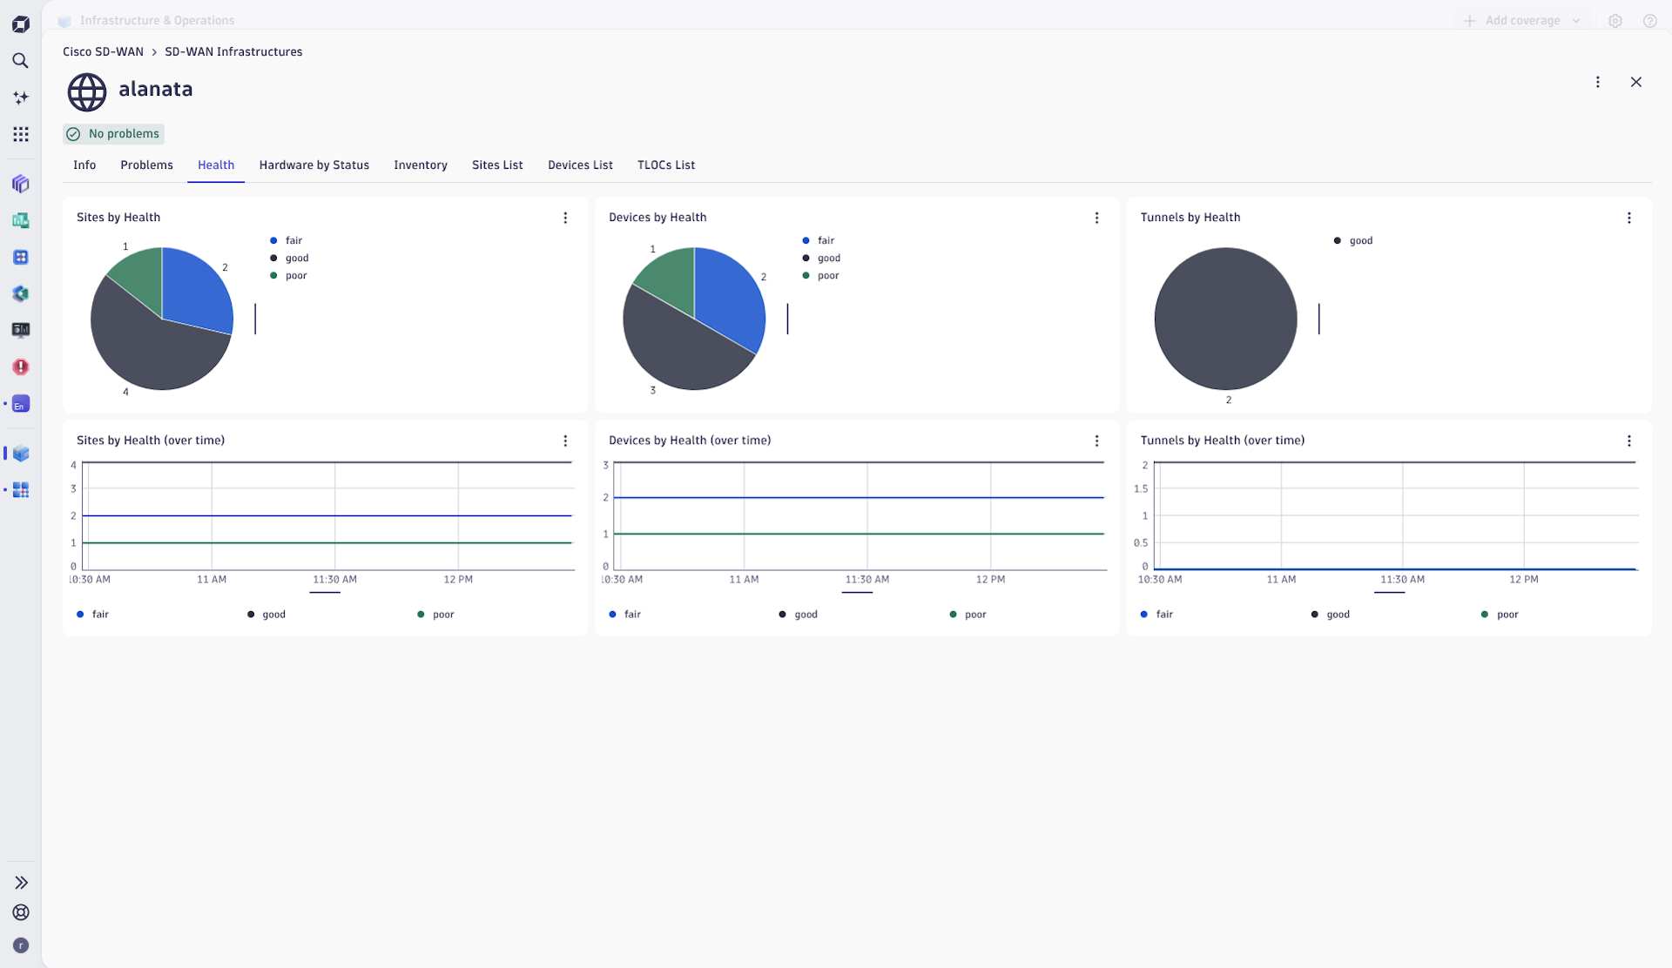Open the Add coverage dropdown
The height and width of the screenshot is (968, 1672).
[1522, 20]
